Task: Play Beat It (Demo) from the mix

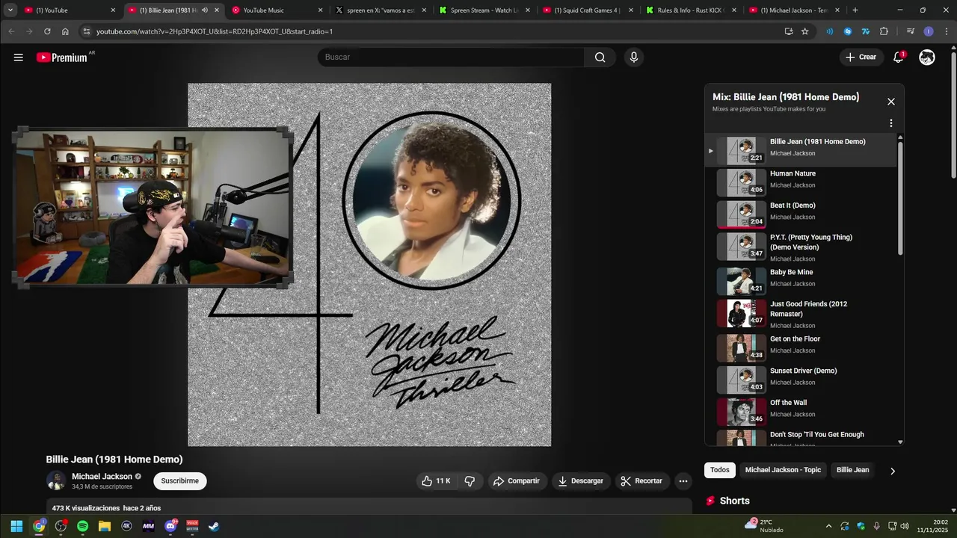Action: tap(801, 214)
